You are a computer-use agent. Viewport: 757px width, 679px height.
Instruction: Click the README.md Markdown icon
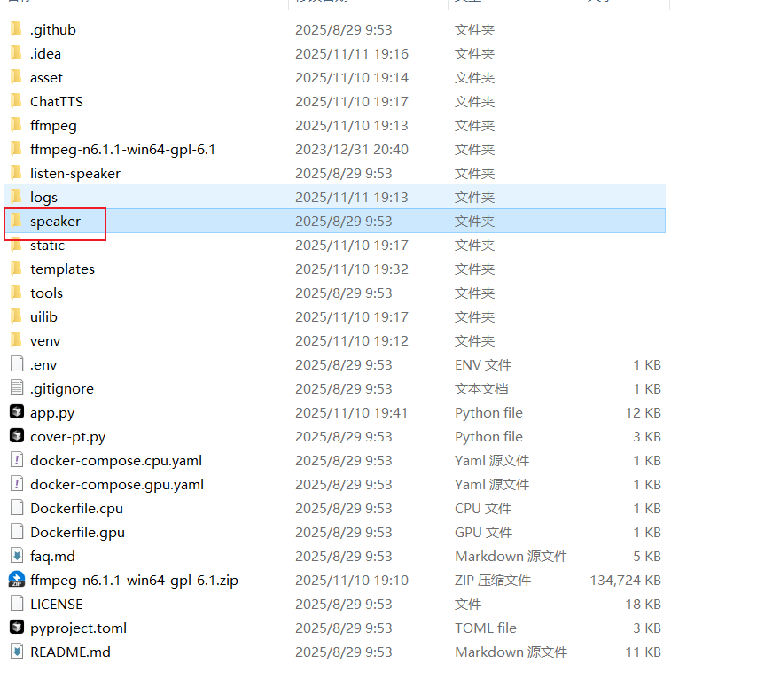17,652
